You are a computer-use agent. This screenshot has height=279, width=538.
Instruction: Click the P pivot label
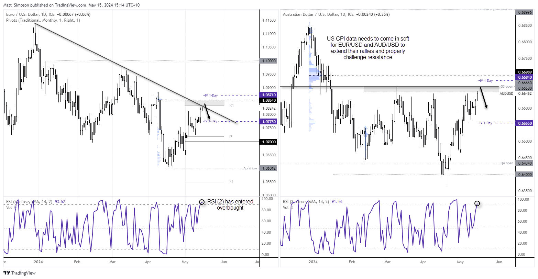click(x=231, y=137)
